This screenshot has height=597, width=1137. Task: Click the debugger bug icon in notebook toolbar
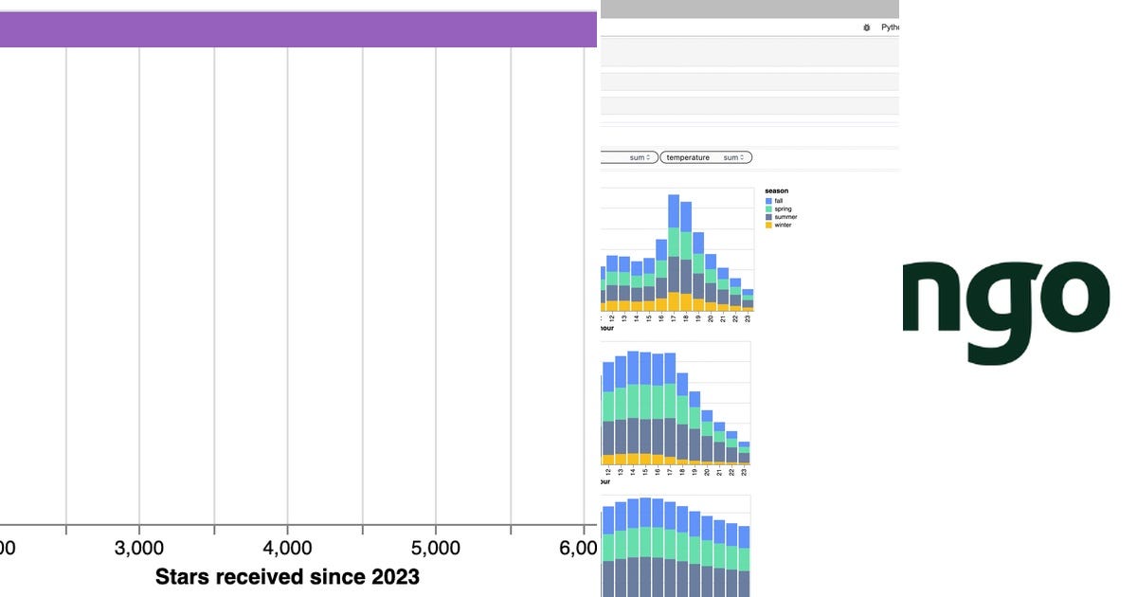[x=867, y=27]
